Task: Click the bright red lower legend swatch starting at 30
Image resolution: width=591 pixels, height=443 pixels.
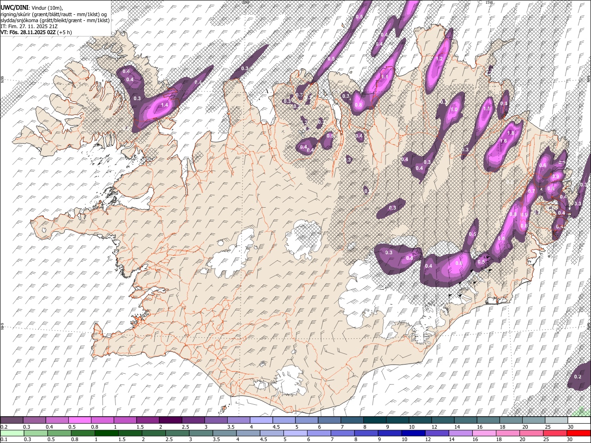Action: point(579,433)
